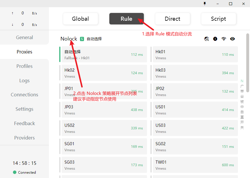This screenshot has width=250, height=178.
Task: Select the 自动选择 Fallback node
Action: 103,54
